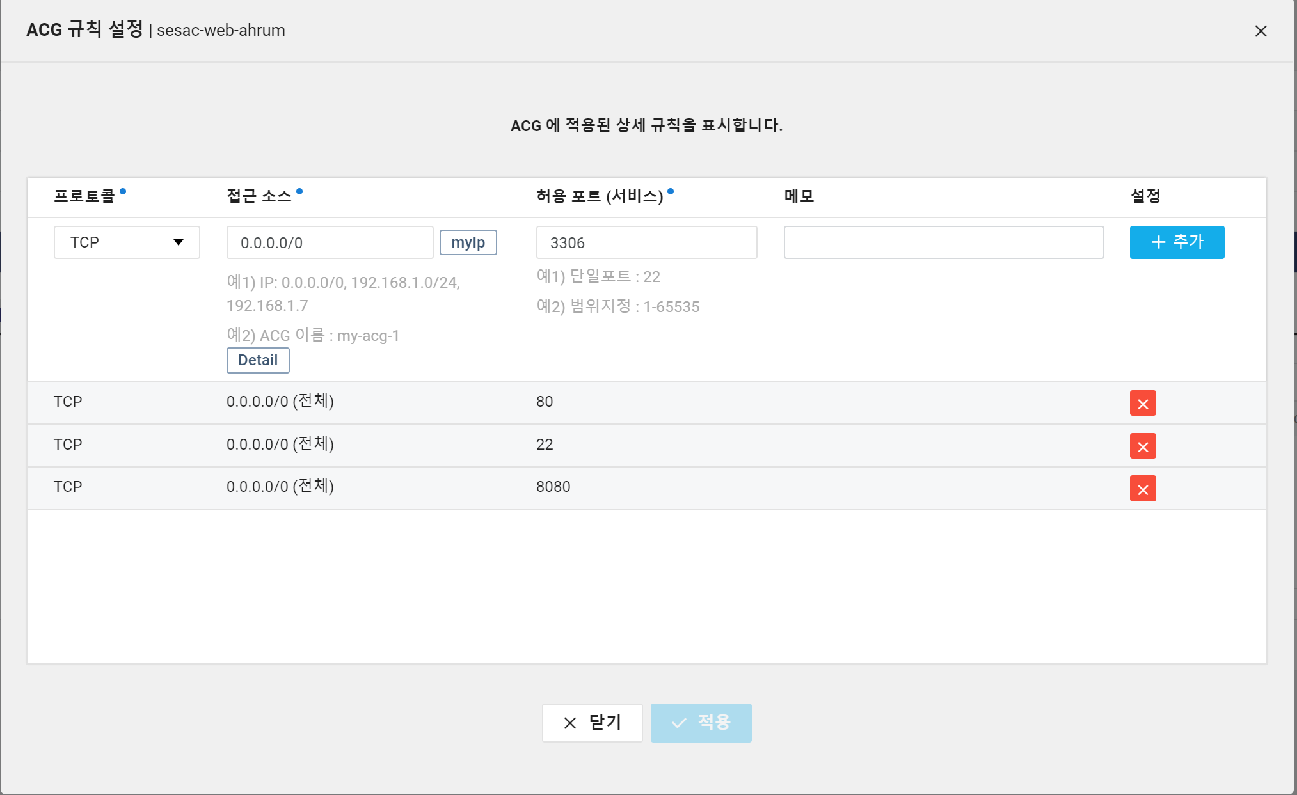Delete the port 80 rule
The width and height of the screenshot is (1297, 795).
[x=1142, y=403]
